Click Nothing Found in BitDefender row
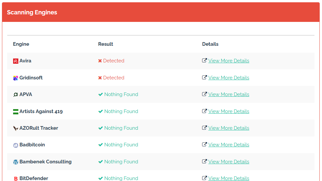This screenshot has height=181, width=322. [121, 178]
